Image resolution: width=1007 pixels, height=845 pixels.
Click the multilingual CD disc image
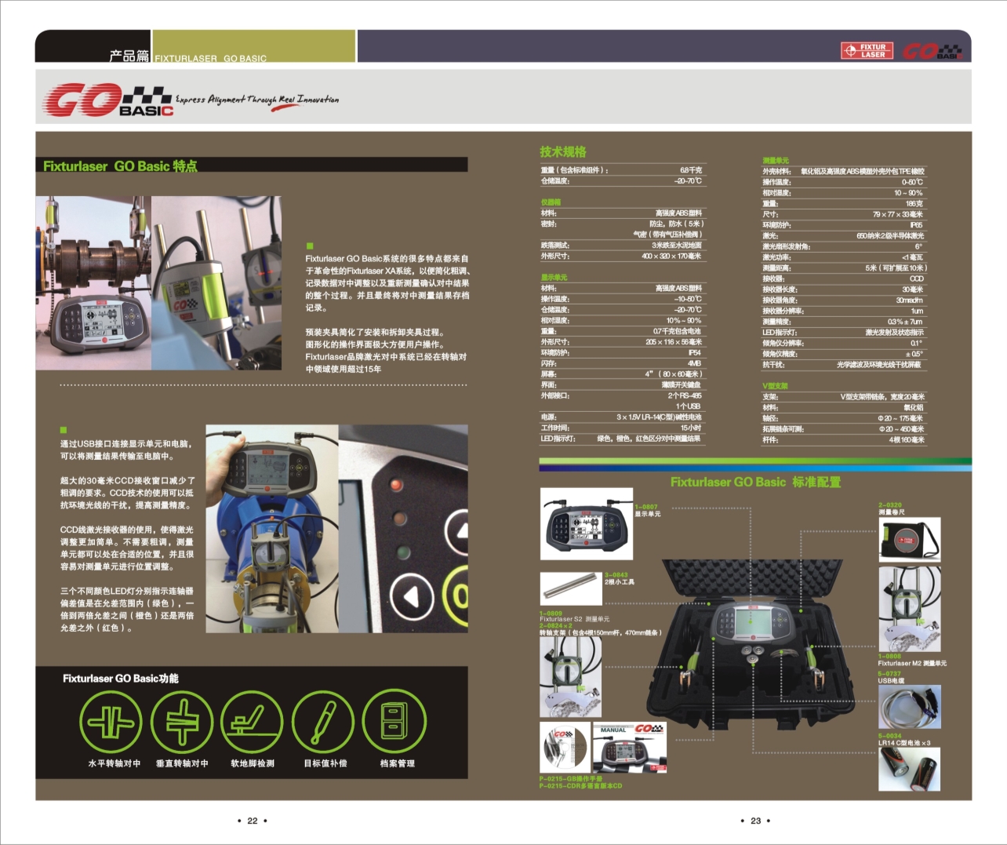coord(565,748)
